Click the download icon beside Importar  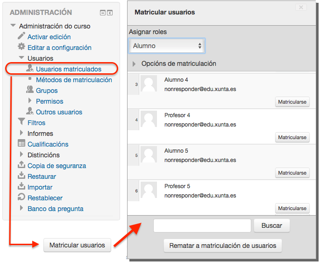coord(21,186)
